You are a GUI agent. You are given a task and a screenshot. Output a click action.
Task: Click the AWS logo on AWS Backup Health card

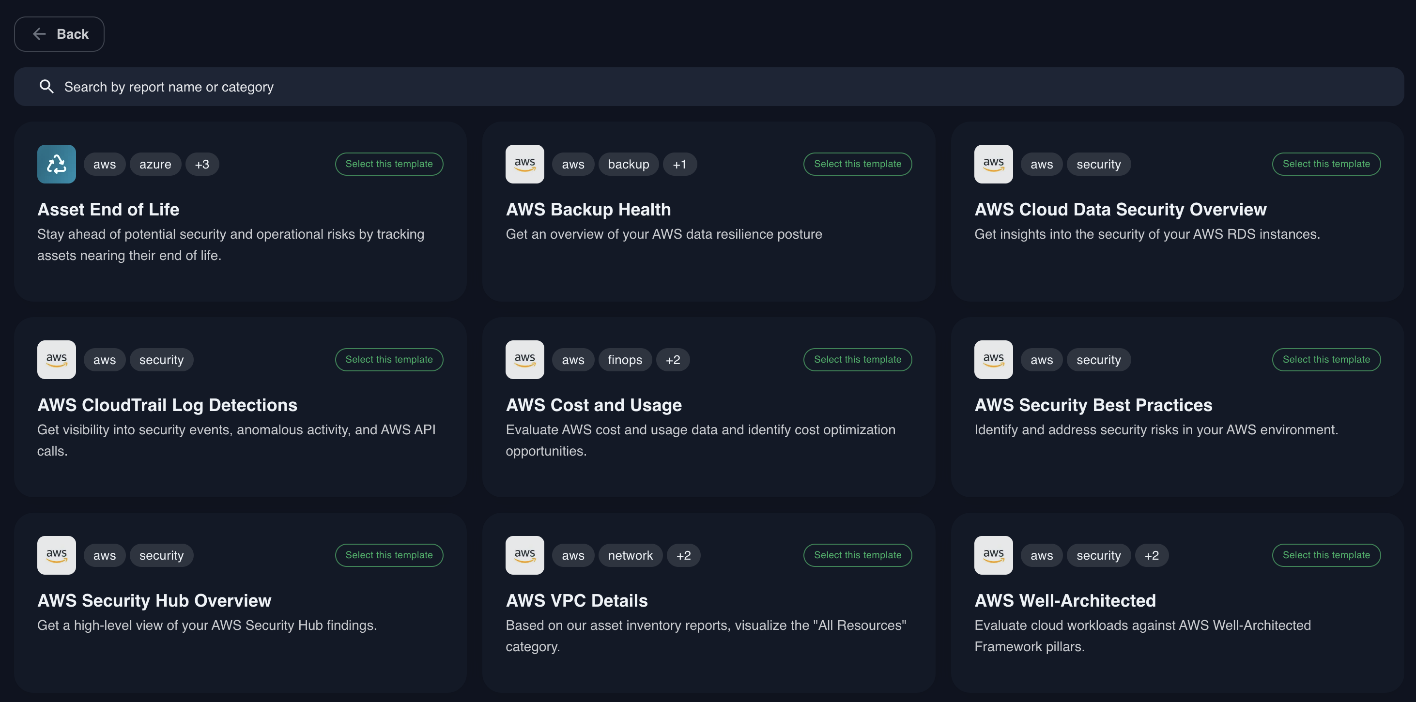tap(524, 164)
